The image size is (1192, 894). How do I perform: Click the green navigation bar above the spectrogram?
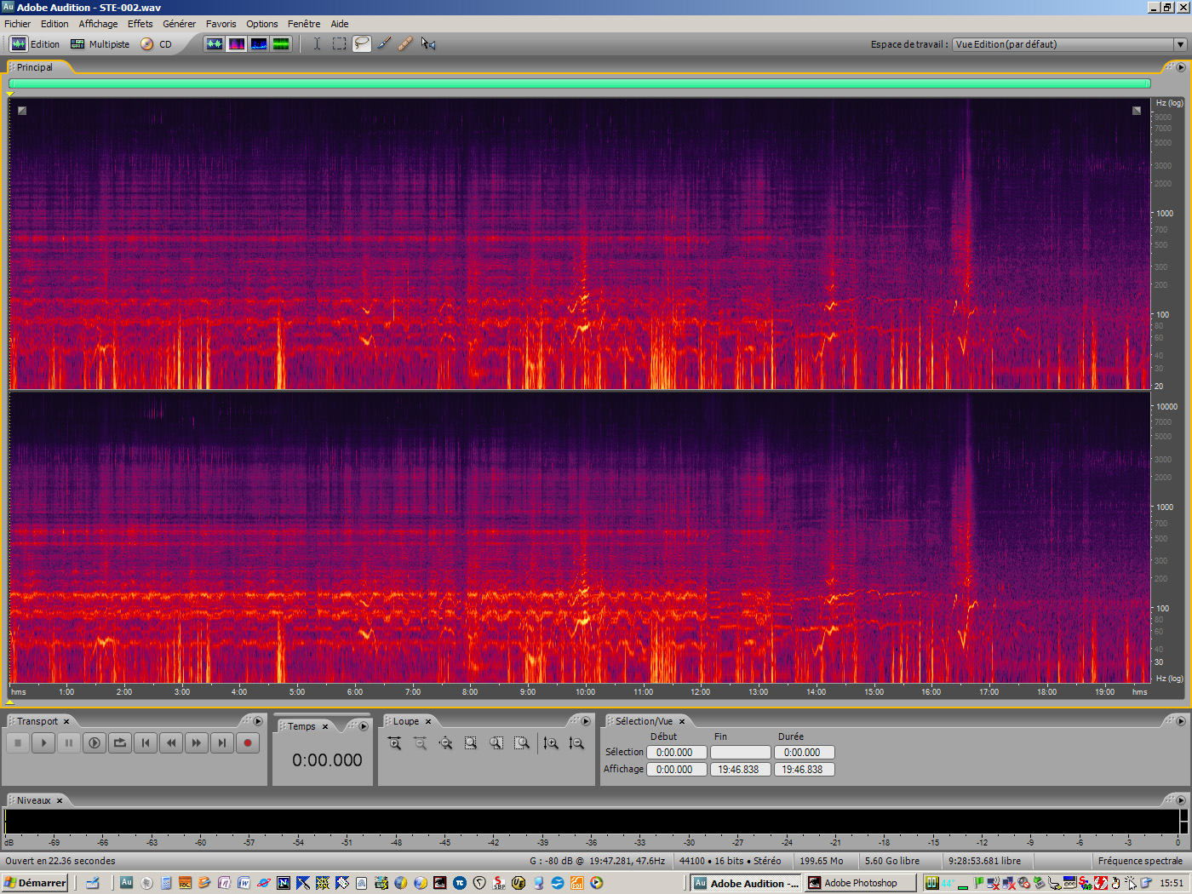(579, 83)
